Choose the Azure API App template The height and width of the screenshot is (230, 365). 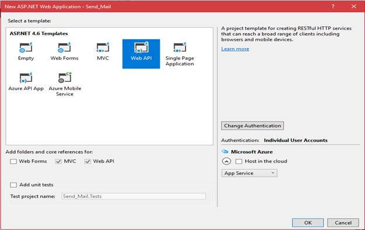[26, 81]
